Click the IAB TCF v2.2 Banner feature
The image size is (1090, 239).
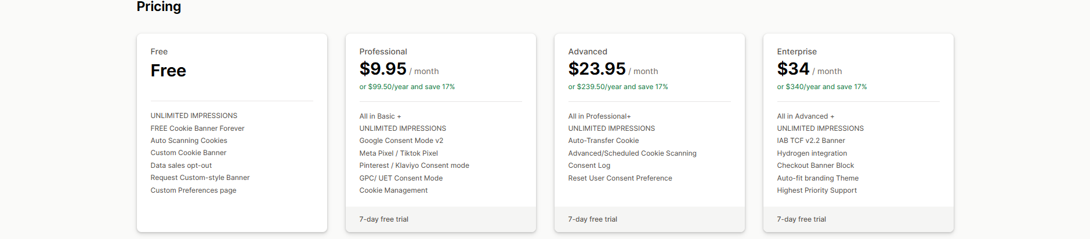(x=810, y=141)
